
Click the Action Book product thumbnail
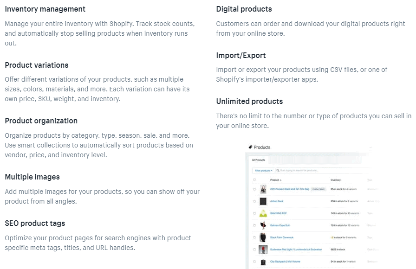tap(264, 201)
